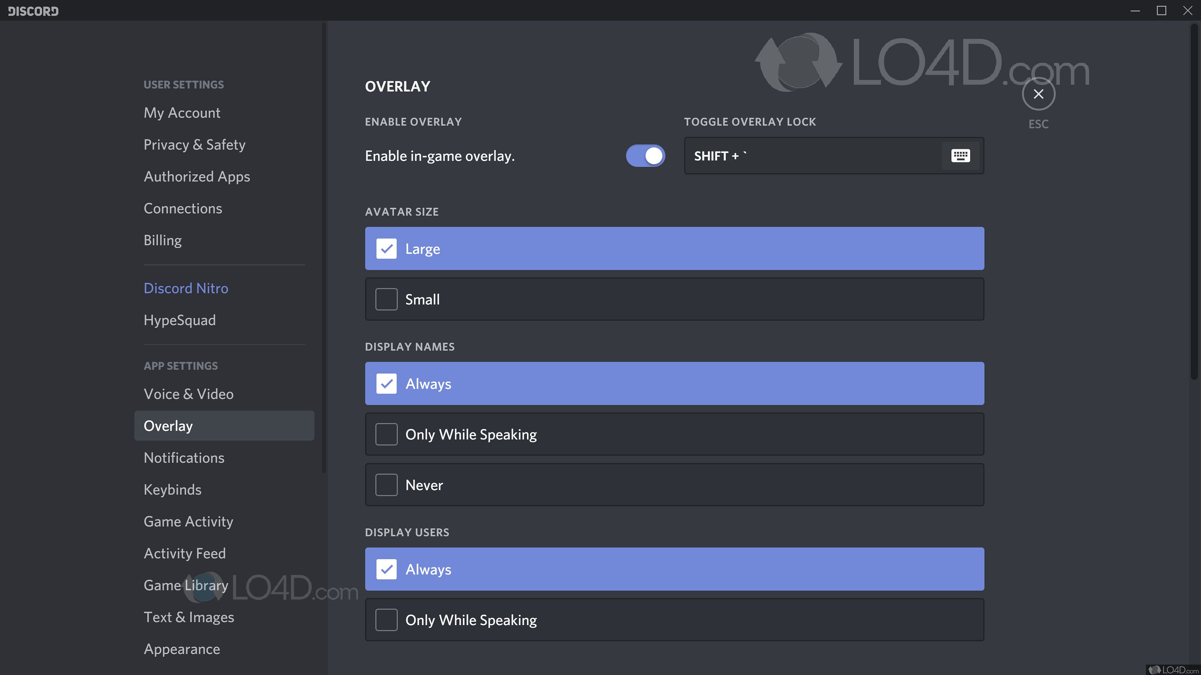The width and height of the screenshot is (1201, 675).
Task: Click the keyboard icon to record overlay keybind
Action: click(960, 156)
